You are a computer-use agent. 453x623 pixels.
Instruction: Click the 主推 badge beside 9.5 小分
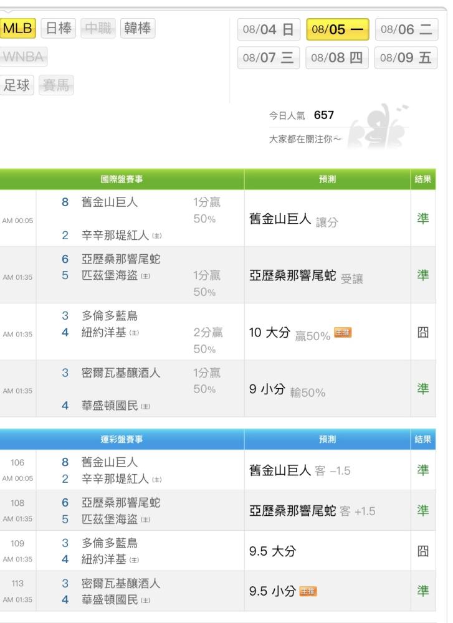pyautogui.click(x=308, y=592)
